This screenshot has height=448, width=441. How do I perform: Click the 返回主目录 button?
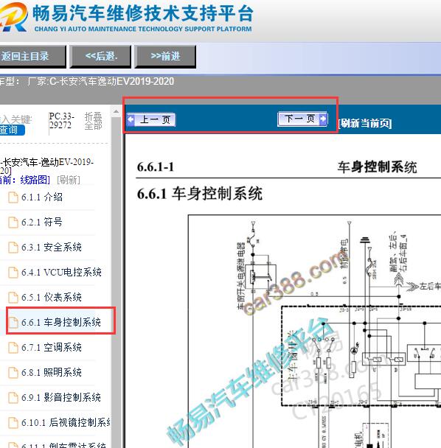click(x=32, y=56)
